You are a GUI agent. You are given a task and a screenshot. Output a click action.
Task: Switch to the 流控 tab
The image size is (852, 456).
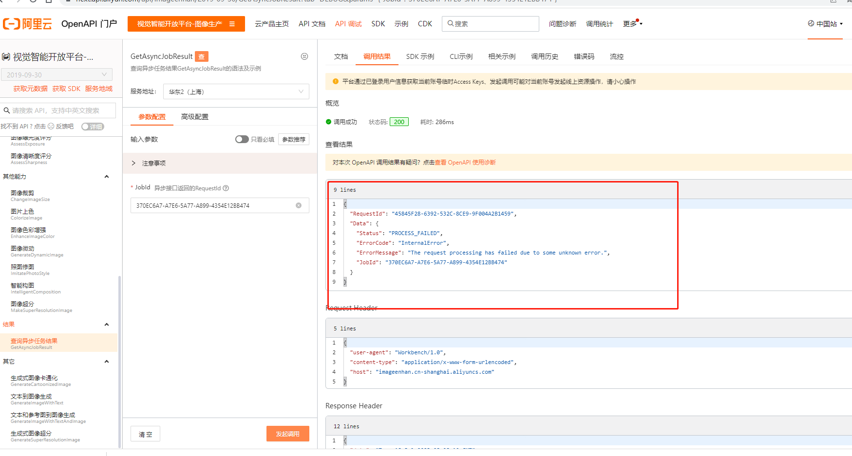coord(617,56)
